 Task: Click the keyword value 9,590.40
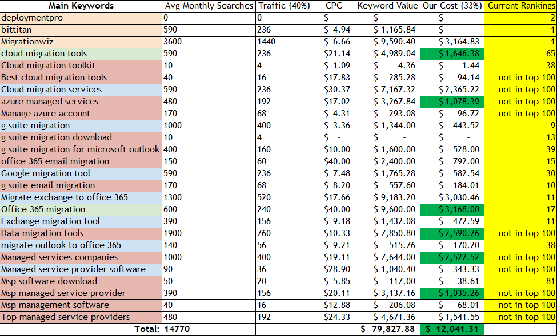[x=387, y=42]
